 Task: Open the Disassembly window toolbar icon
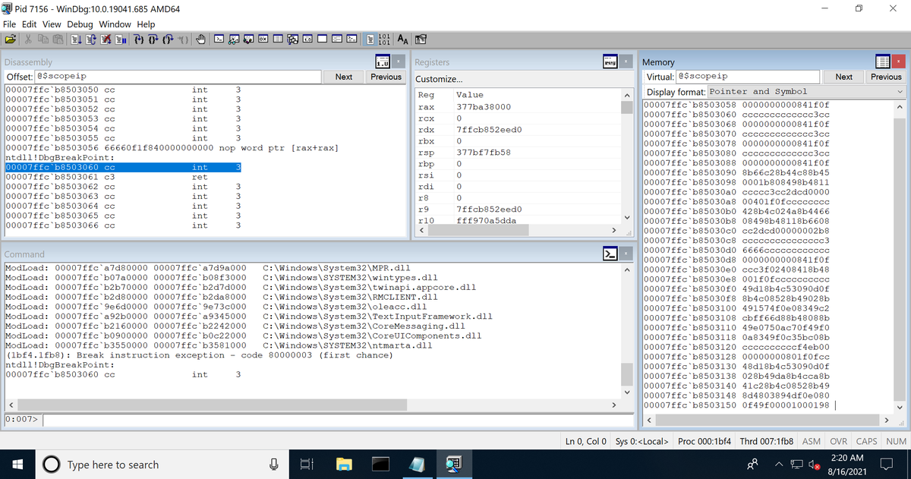(307, 39)
